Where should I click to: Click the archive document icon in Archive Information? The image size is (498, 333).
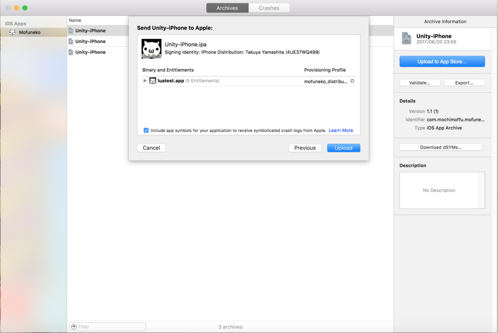pyautogui.click(x=406, y=38)
